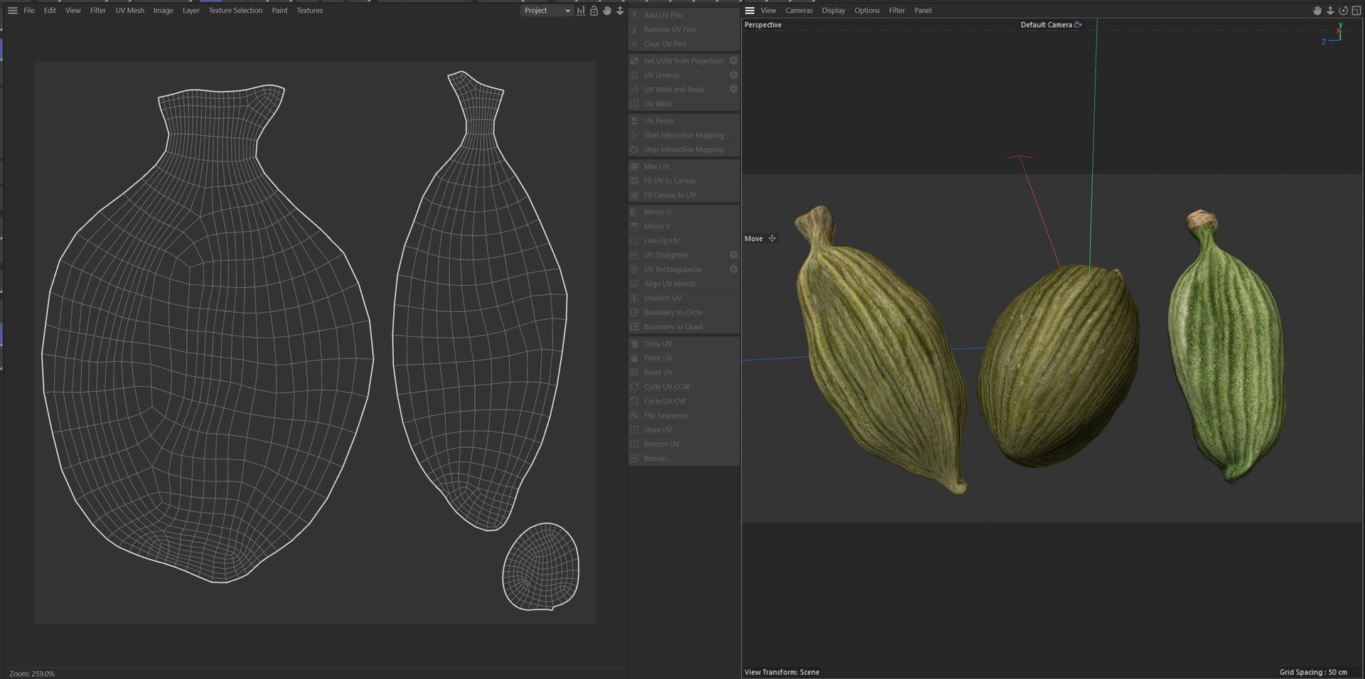
Task: Open settings gear for UV Unwrap
Action: tap(733, 75)
